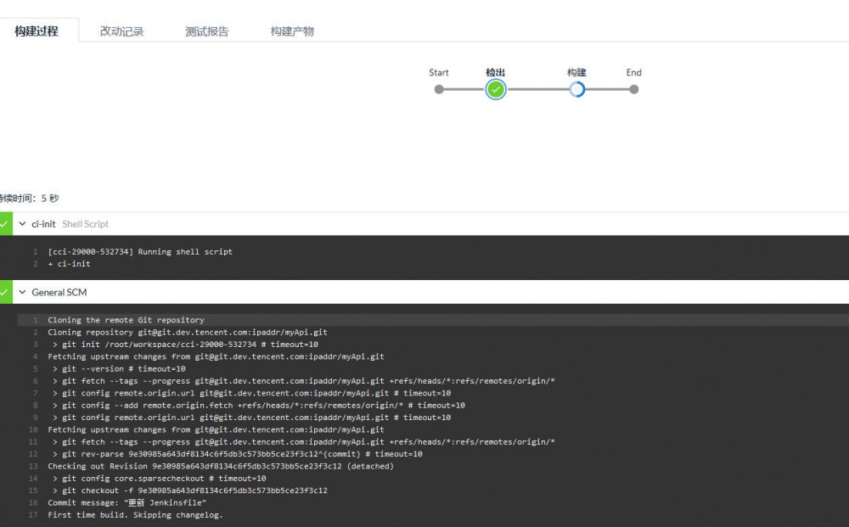
Task: View the 构建产物 tab
Action: 292,31
